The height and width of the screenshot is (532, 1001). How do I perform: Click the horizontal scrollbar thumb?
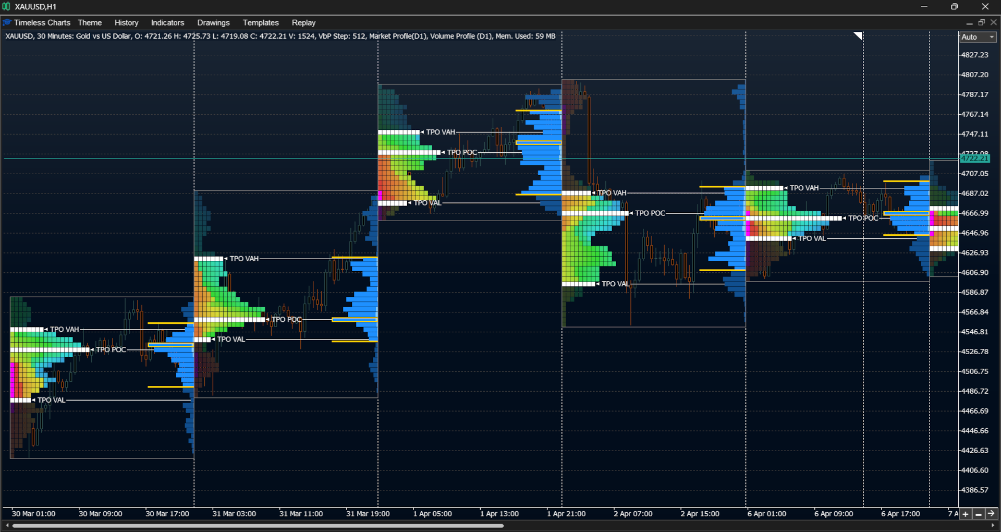click(x=258, y=526)
